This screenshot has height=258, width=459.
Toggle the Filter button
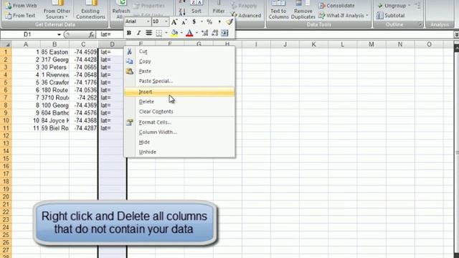pos(219,8)
